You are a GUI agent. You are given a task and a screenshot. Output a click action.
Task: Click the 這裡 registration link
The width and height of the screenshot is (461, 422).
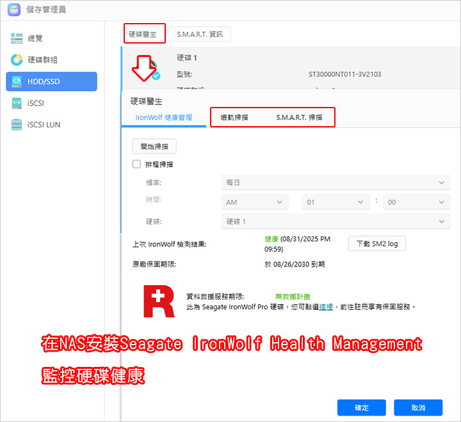(x=326, y=307)
